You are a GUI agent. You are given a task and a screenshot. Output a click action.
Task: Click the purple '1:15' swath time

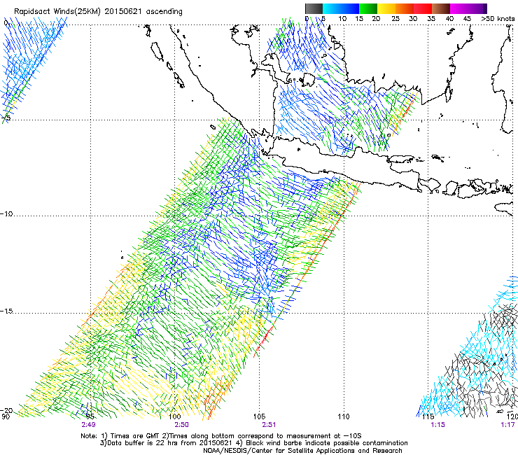tap(437, 425)
